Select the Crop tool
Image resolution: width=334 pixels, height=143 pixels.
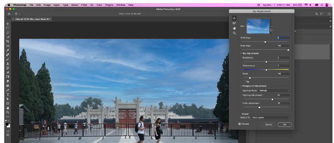pyautogui.click(x=8, y=41)
